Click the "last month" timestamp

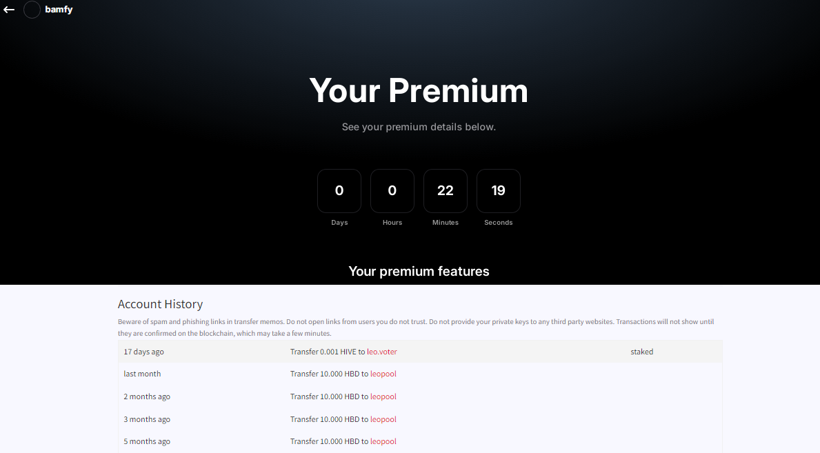tap(142, 374)
